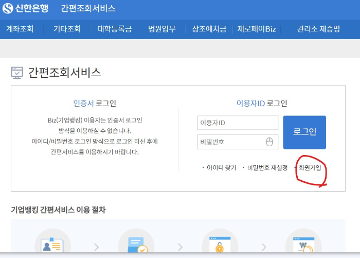Open the 법원업무 menu
The width and height of the screenshot is (360, 258).
point(162,29)
